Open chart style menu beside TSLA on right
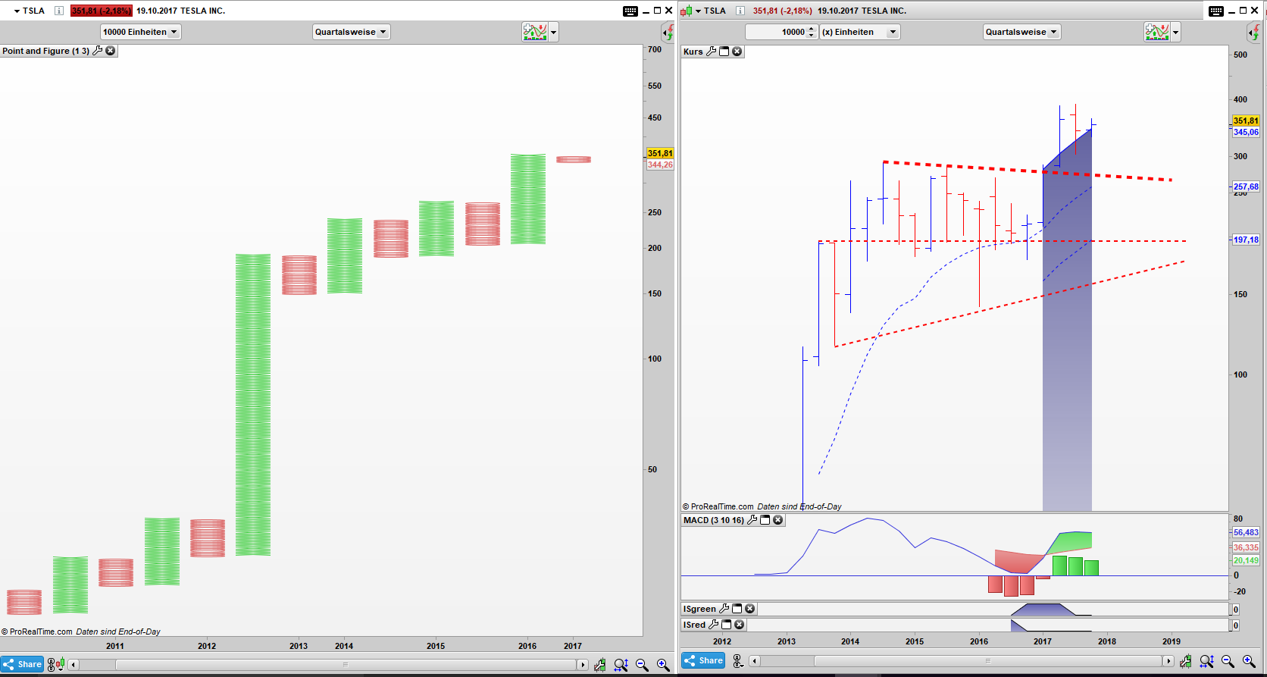The width and height of the screenshot is (1267, 677). 687,11
